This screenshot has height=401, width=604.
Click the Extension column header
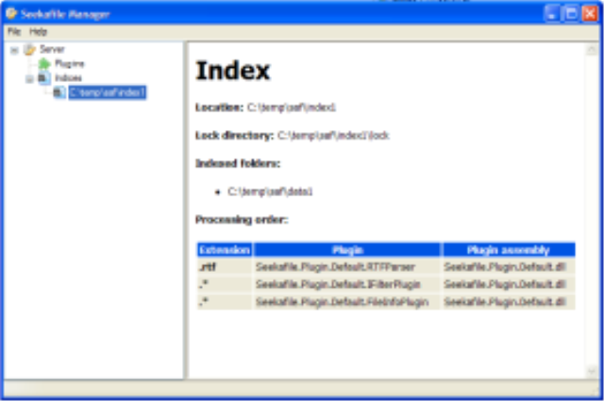[224, 250]
